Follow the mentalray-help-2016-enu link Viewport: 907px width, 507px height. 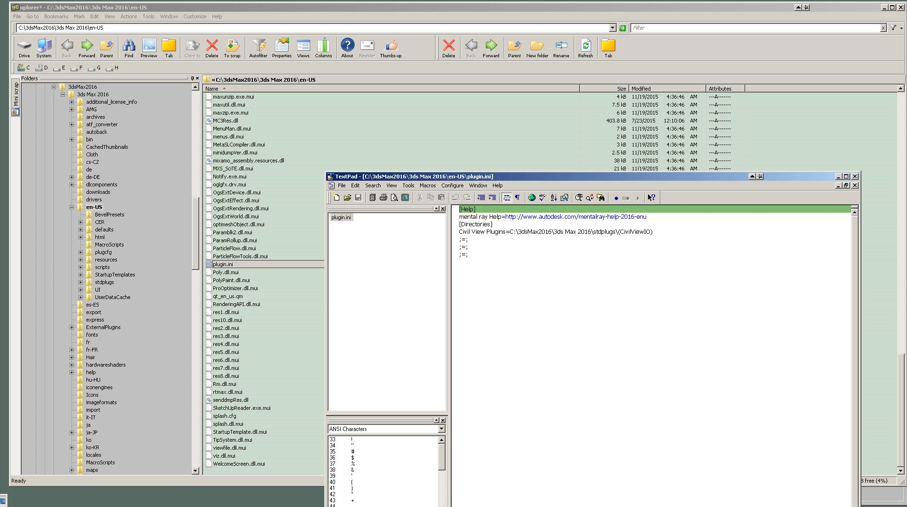576,216
